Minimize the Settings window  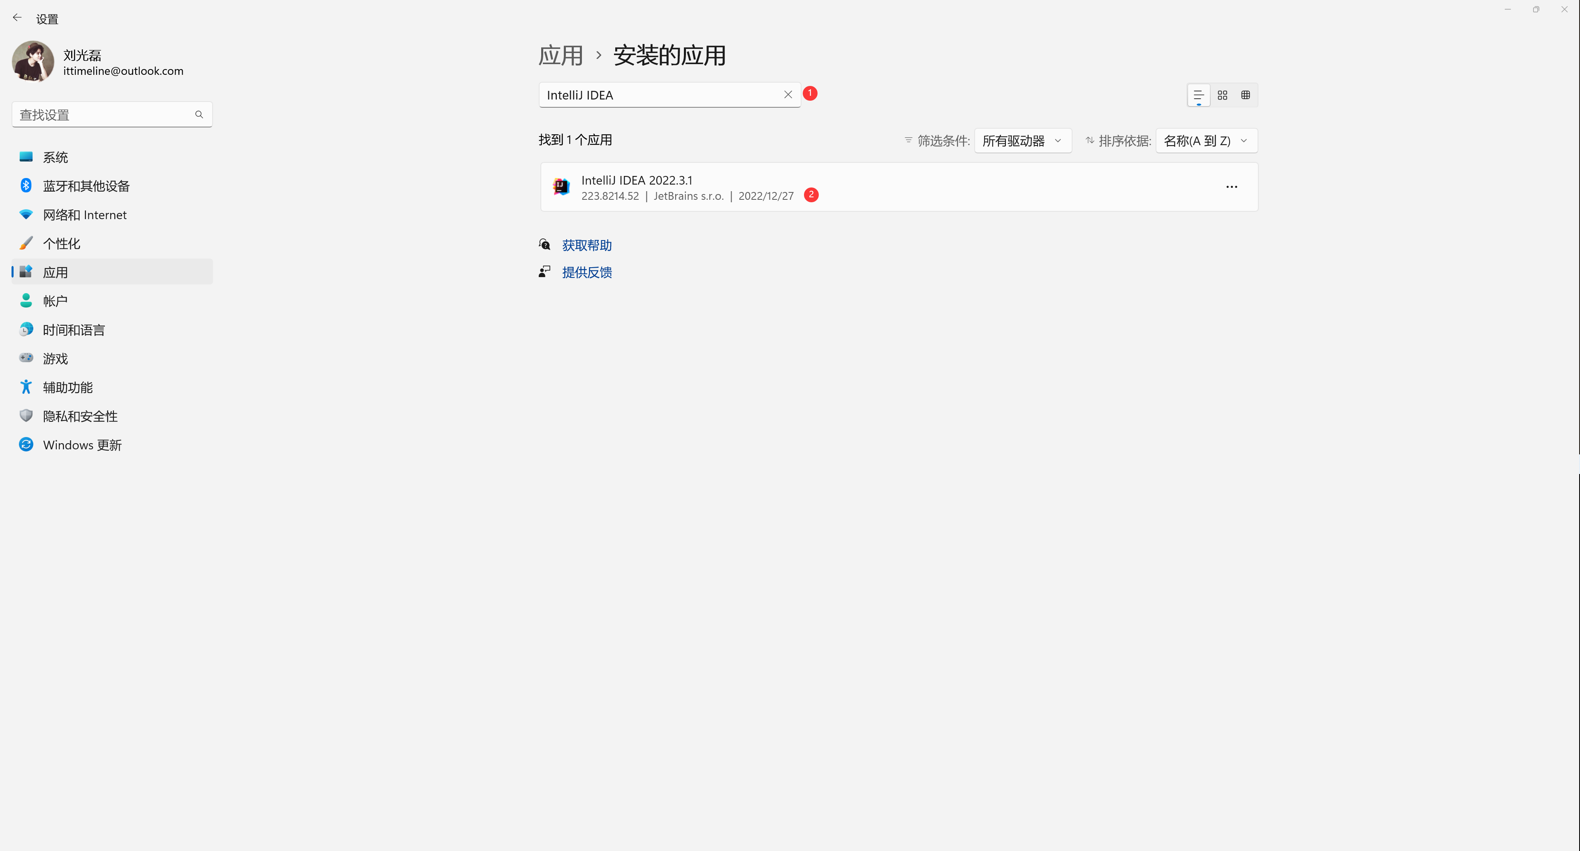click(x=1508, y=9)
